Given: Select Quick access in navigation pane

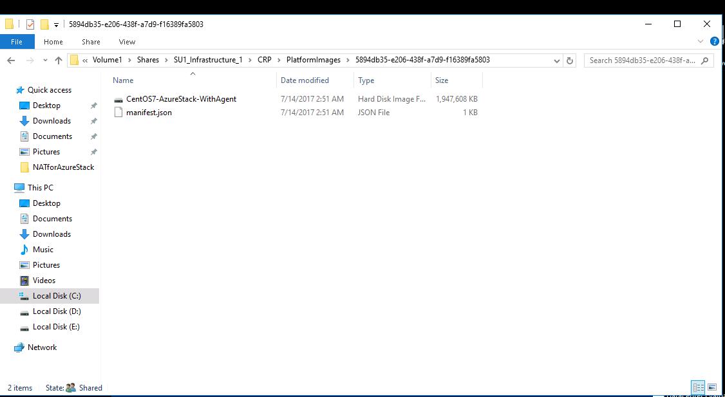Looking at the screenshot, I should 50,90.
